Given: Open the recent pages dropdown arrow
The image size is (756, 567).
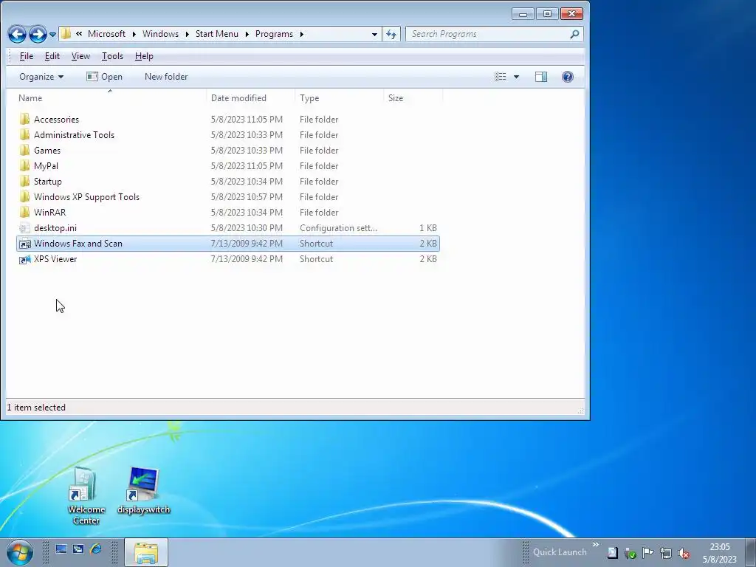Looking at the screenshot, I should [52, 35].
